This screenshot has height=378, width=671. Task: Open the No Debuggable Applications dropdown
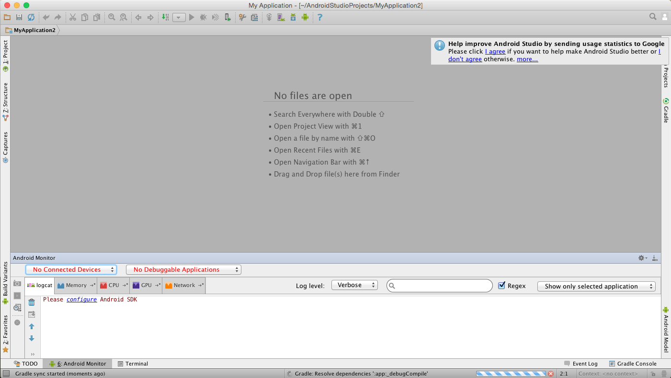[x=183, y=269]
